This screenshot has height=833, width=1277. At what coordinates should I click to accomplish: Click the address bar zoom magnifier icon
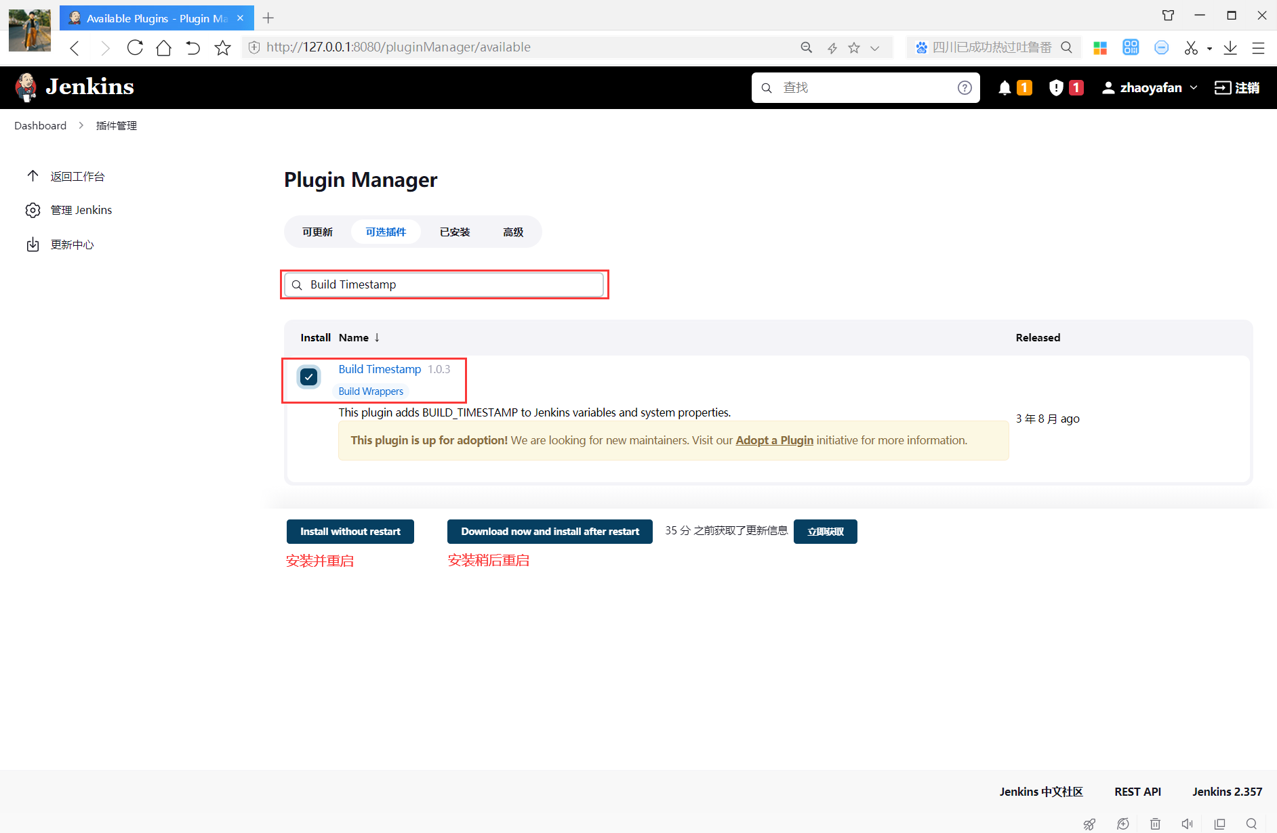tap(807, 47)
